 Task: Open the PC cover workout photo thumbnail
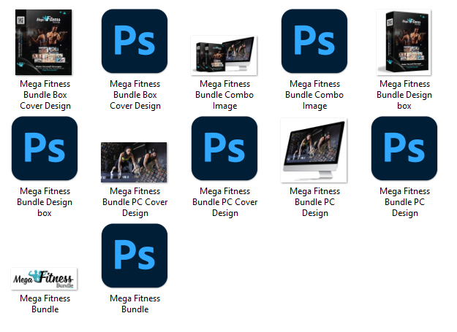134,162
